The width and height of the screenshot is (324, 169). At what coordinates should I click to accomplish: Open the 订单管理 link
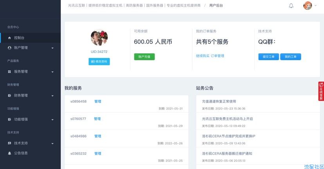[x=218, y=56]
